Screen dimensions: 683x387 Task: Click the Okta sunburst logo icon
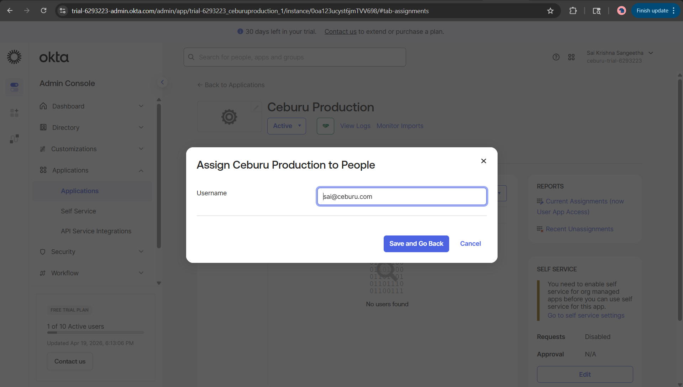click(14, 57)
